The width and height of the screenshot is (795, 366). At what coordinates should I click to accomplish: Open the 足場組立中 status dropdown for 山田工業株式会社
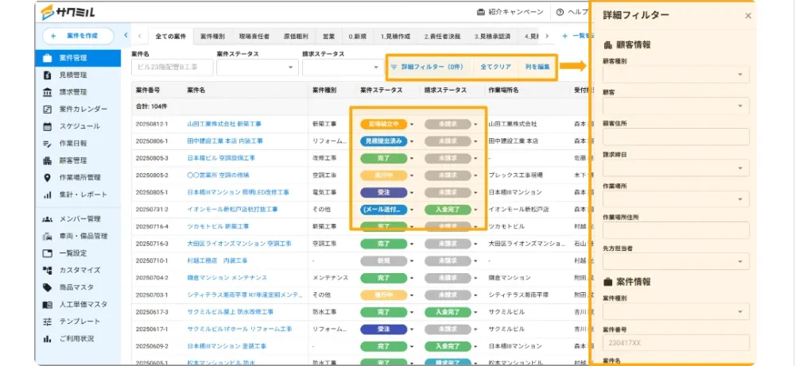(412, 124)
